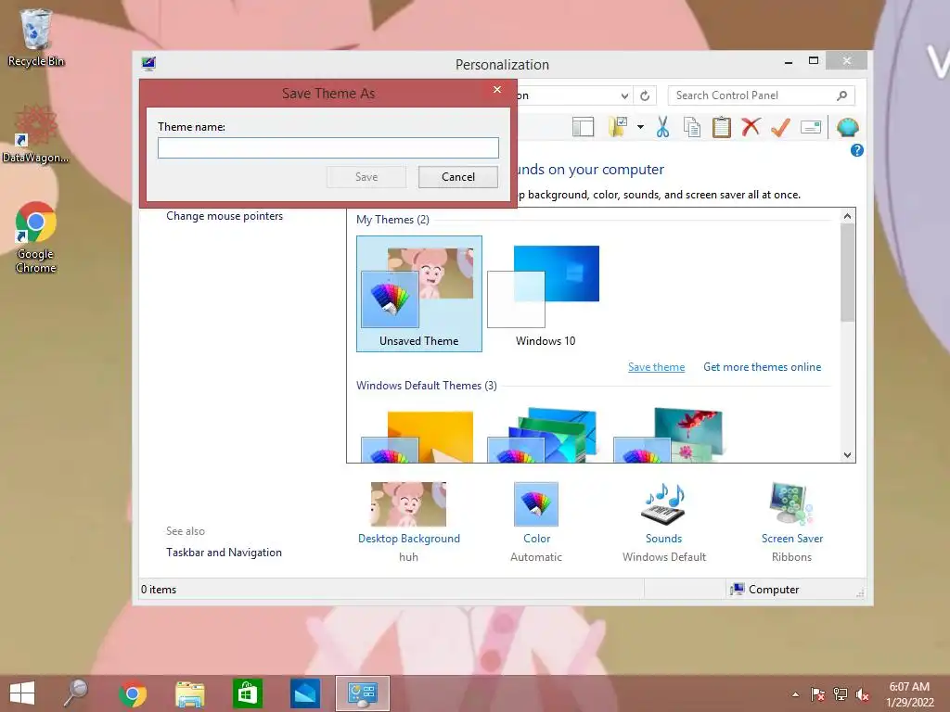Click the Control Panel taskbar button
The width and height of the screenshot is (950, 712).
click(363, 693)
